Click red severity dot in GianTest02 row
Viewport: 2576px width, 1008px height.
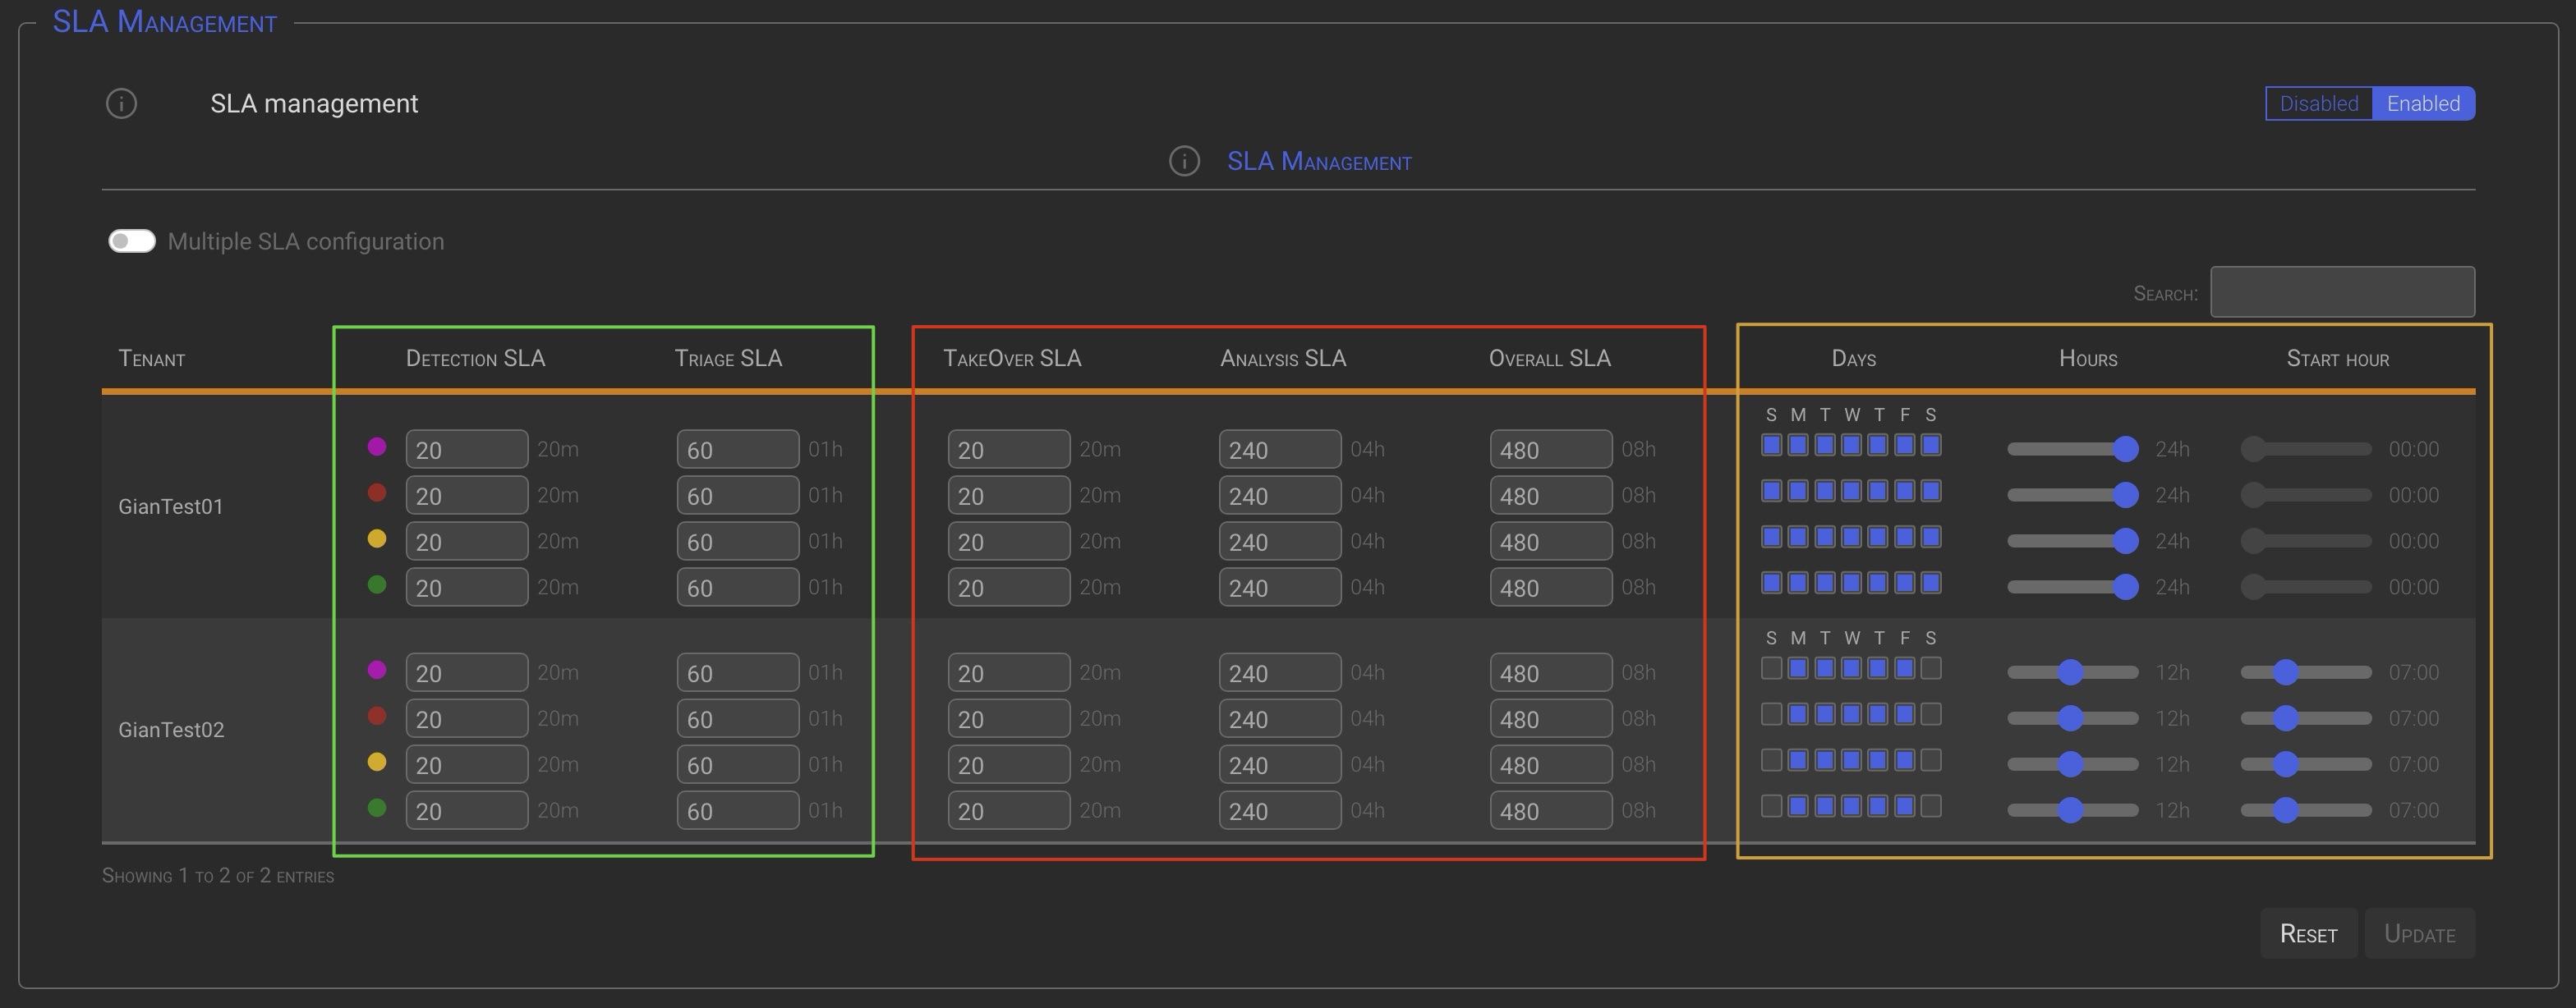377,715
